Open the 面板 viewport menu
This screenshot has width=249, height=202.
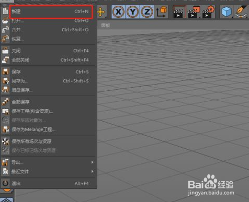click(106, 26)
